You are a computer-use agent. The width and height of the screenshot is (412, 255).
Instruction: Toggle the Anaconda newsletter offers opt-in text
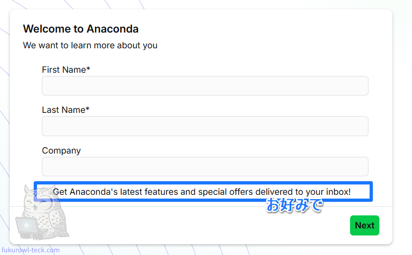202,192
